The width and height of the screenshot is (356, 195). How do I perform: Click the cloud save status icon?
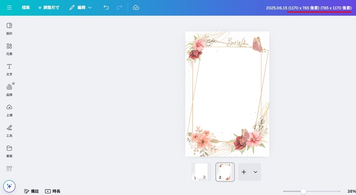point(136,8)
